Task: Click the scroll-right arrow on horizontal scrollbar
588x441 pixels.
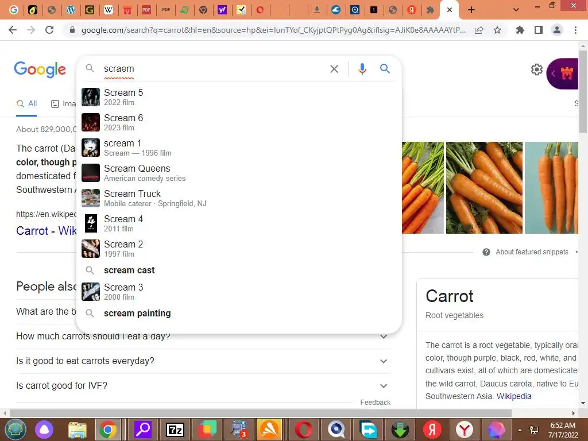Action: pyautogui.click(x=574, y=413)
